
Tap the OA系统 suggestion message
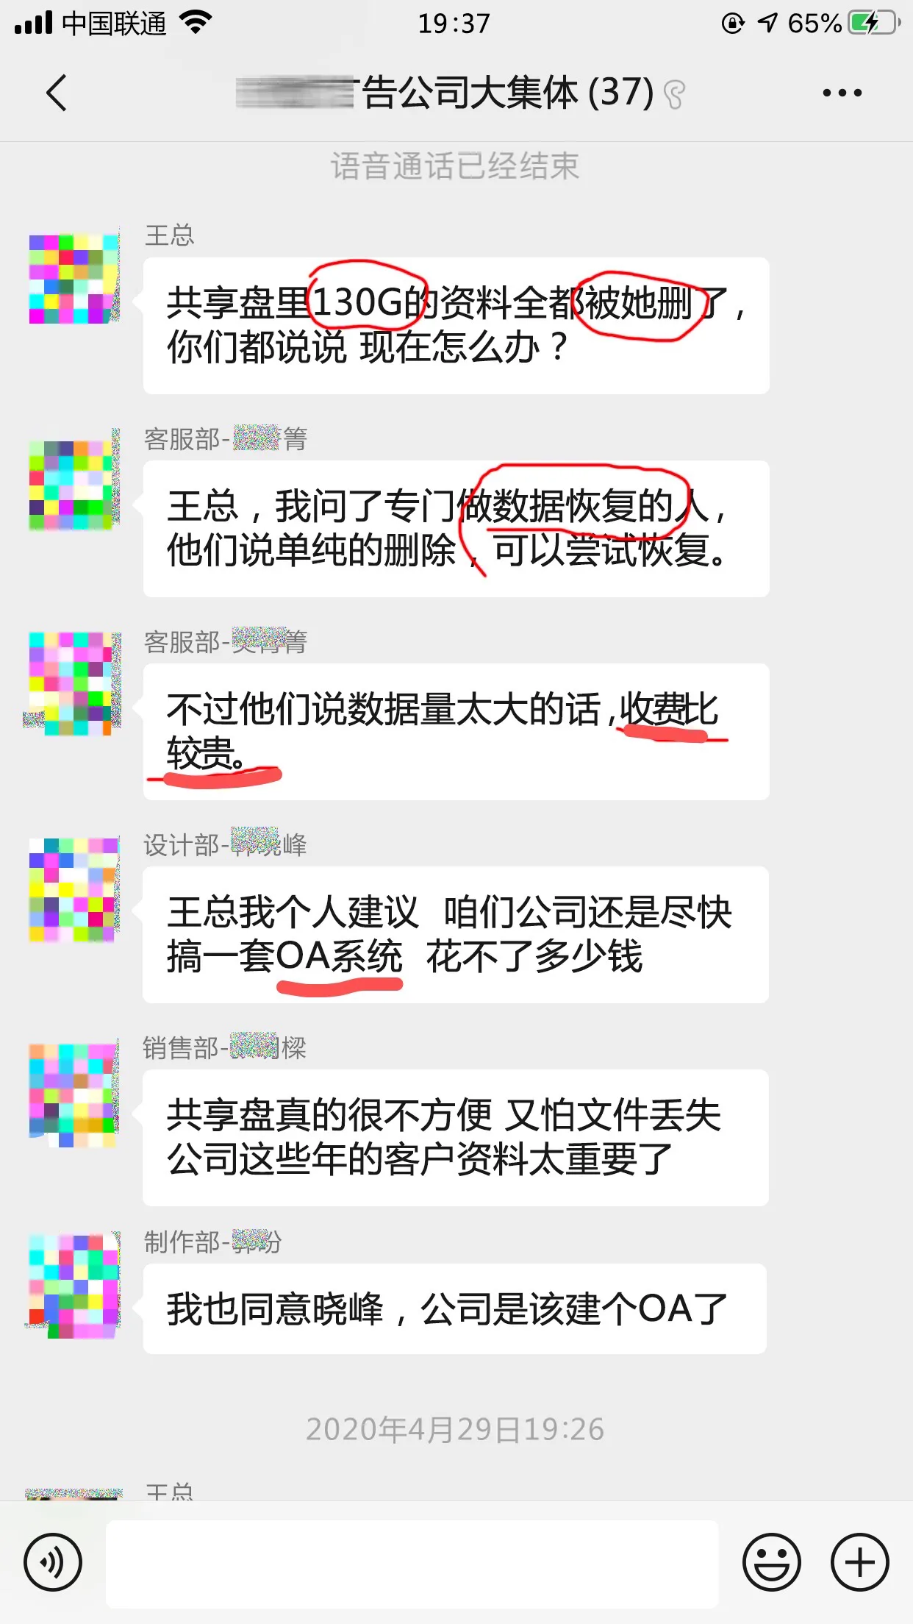456,934
